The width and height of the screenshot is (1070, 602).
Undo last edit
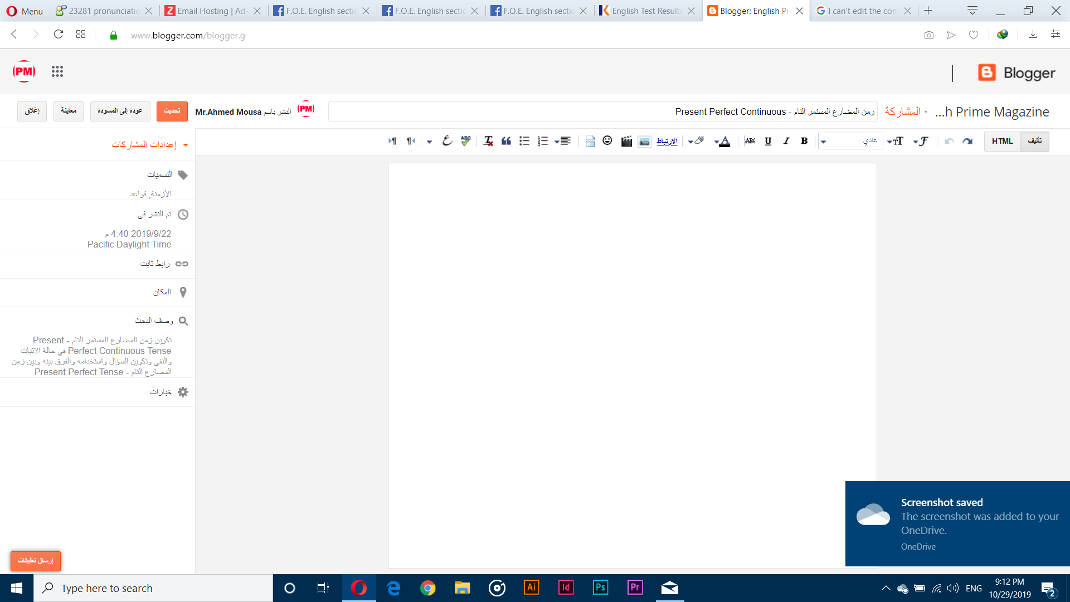point(949,141)
